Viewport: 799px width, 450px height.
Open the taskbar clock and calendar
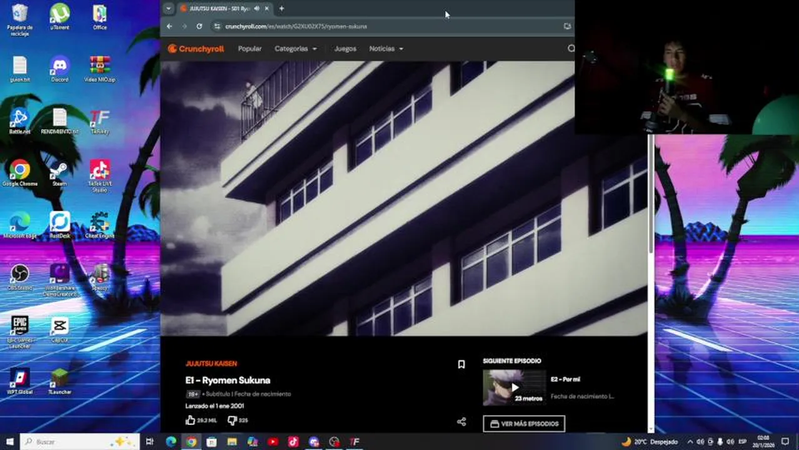coord(763,441)
